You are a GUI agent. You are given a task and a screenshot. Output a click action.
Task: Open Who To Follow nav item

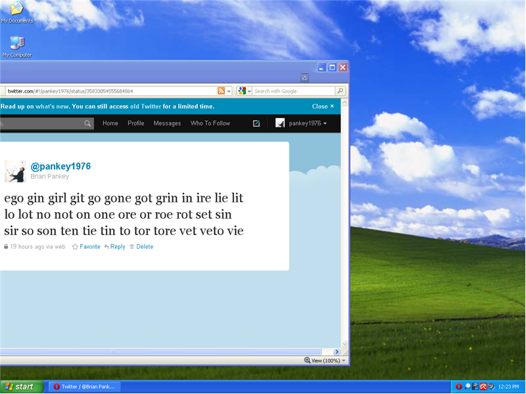pyautogui.click(x=210, y=123)
